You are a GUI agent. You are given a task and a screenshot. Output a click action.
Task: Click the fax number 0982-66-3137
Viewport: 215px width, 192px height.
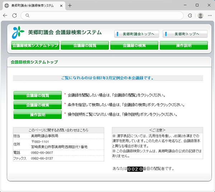42,158
